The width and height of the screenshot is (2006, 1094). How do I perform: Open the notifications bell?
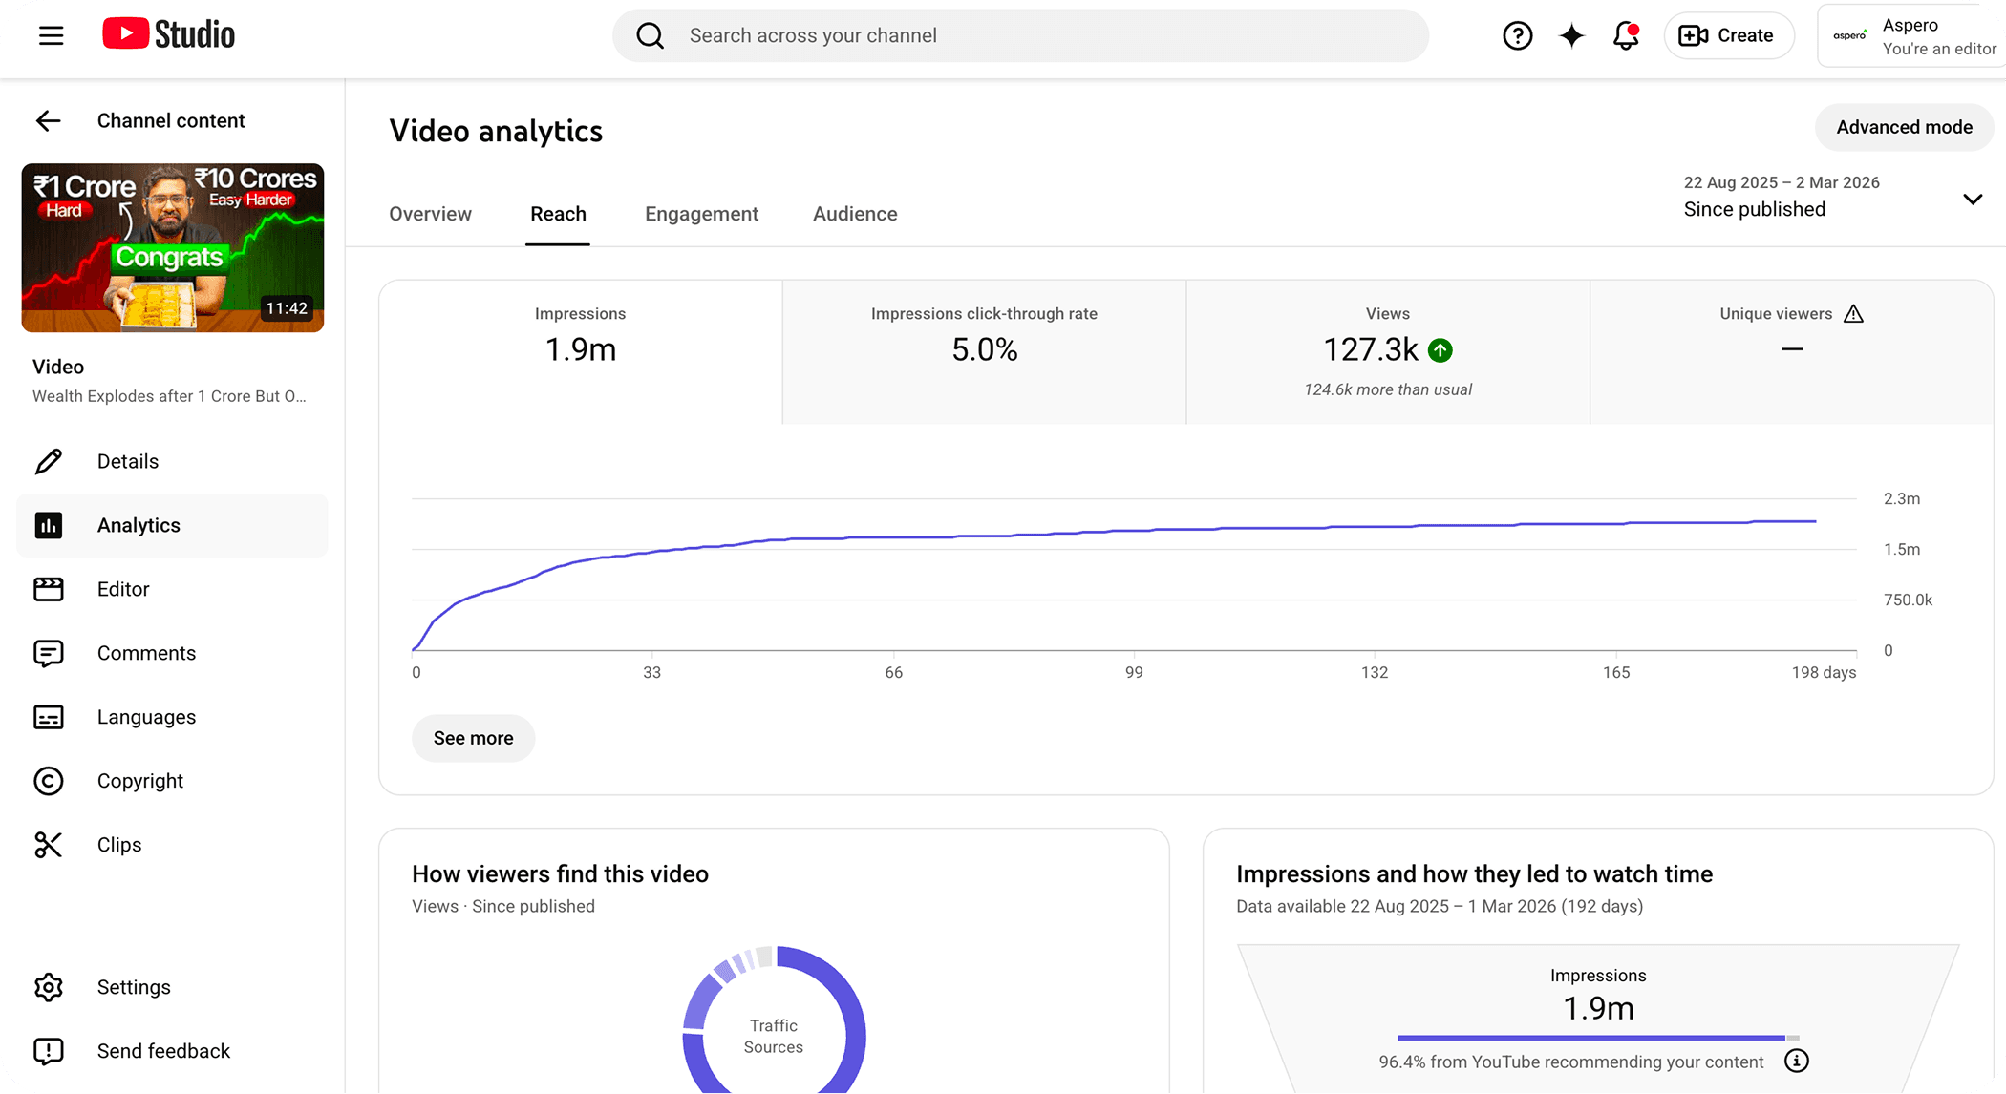(x=1625, y=35)
